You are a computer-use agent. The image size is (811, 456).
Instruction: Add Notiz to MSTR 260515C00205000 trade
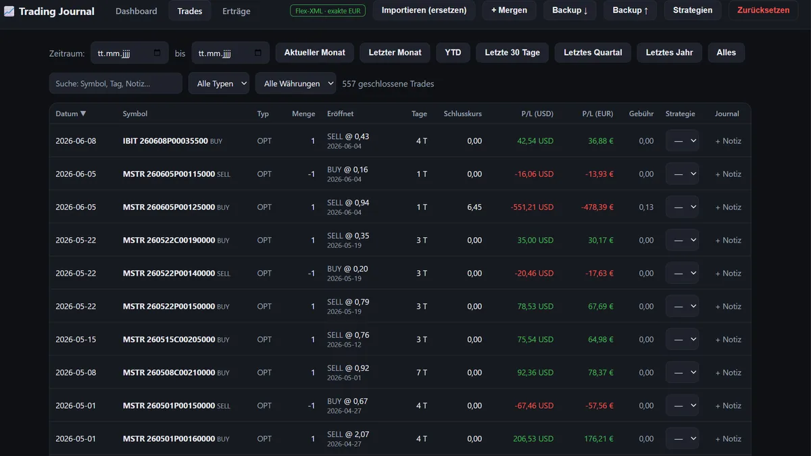pos(728,339)
